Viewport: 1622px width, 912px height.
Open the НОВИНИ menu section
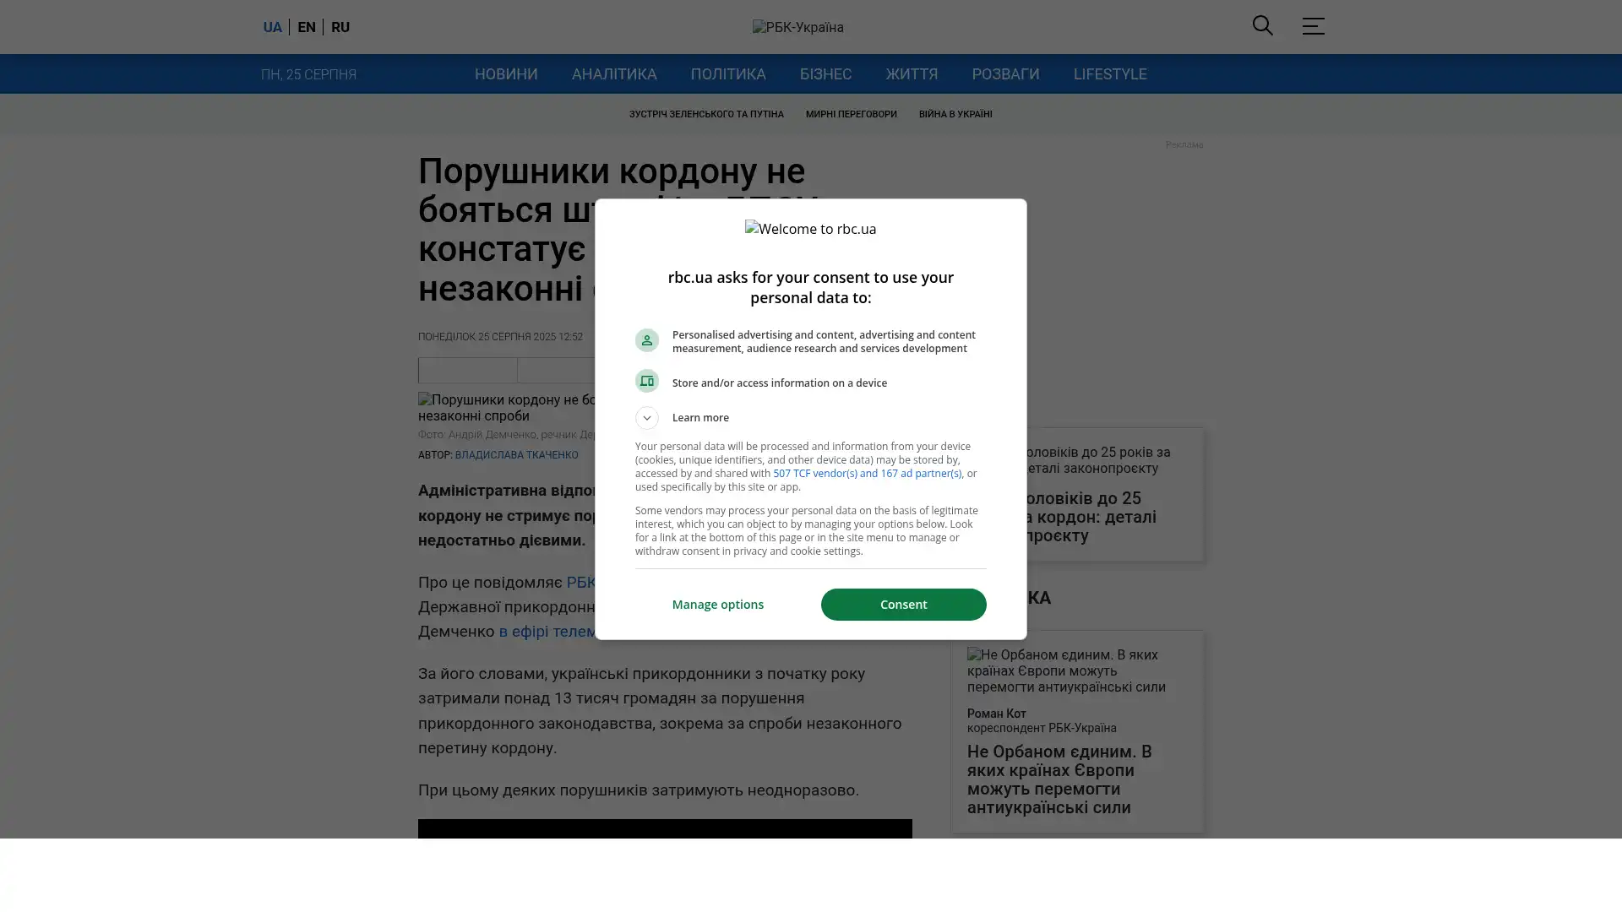(x=506, y=74)
